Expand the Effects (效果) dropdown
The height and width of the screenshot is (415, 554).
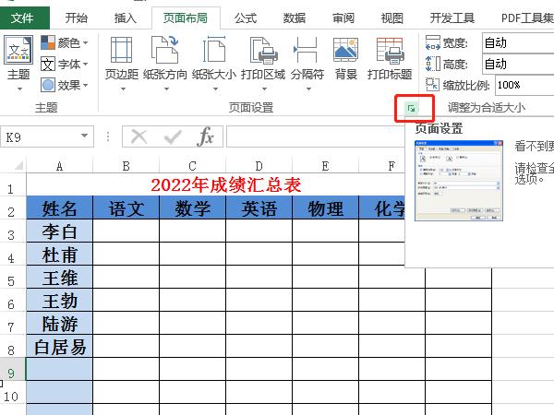66,85
